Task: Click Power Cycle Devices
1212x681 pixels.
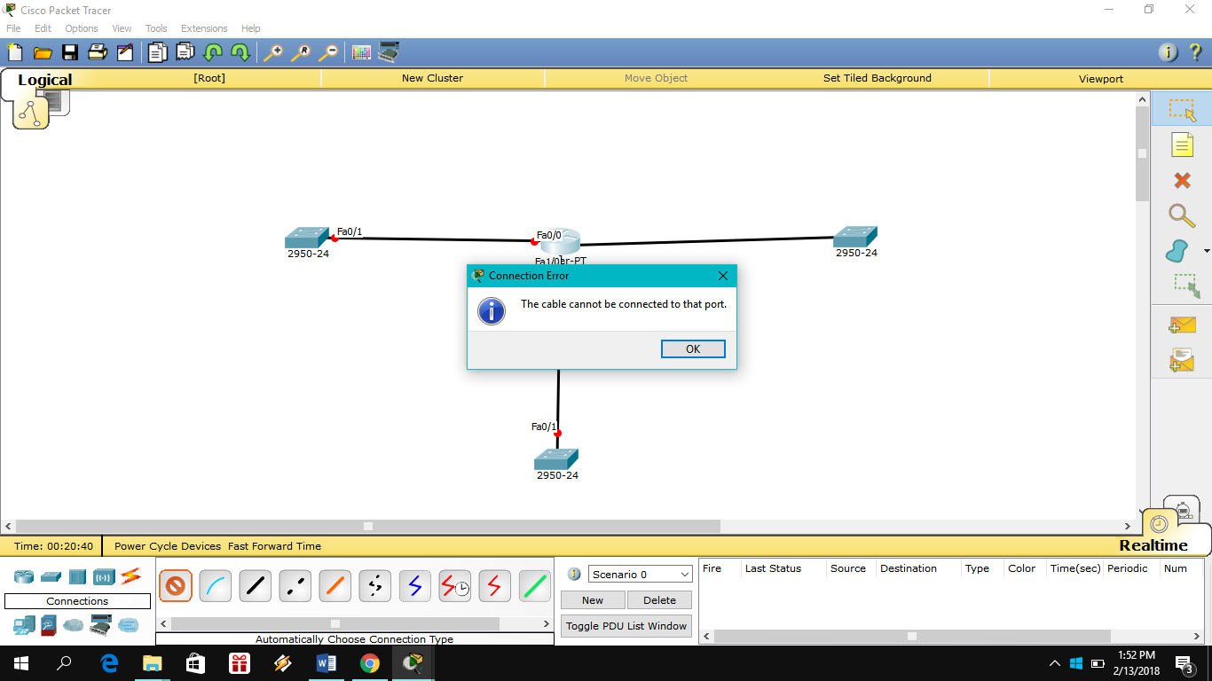Action: (168, 546)
